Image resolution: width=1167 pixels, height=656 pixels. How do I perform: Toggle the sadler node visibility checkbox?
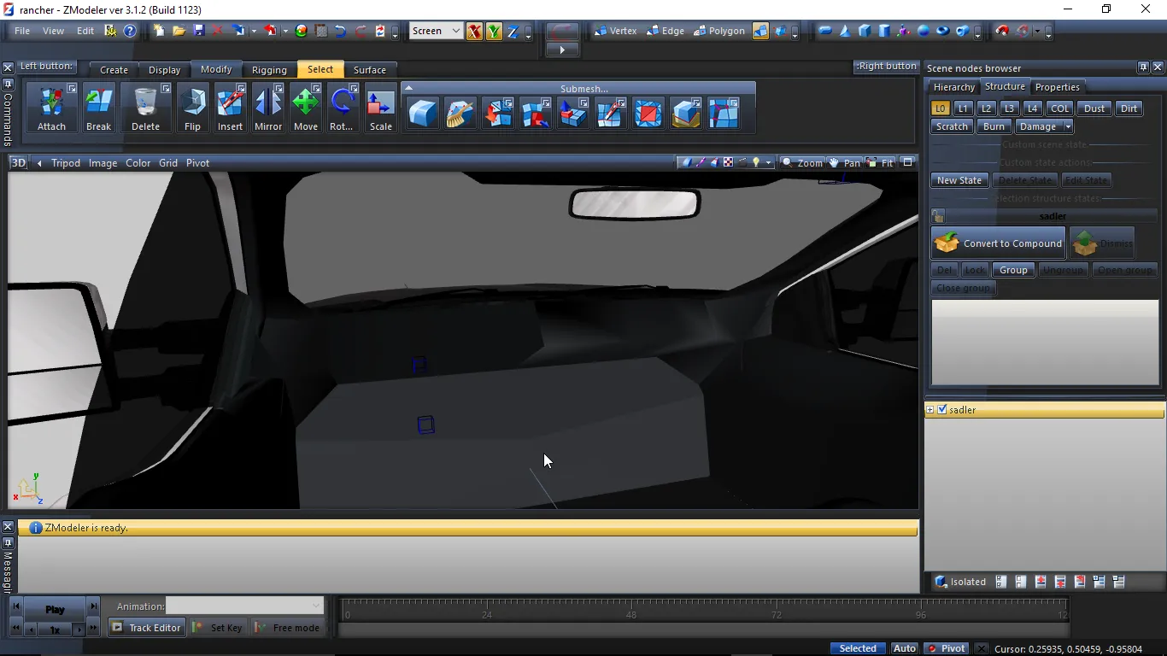tap(942, 410)
